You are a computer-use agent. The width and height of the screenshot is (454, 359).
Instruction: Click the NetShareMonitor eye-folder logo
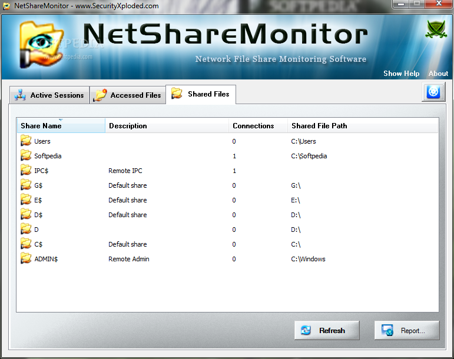41,44
